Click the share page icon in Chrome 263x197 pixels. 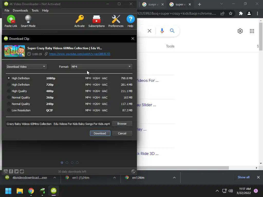click(x=222, y=13)
